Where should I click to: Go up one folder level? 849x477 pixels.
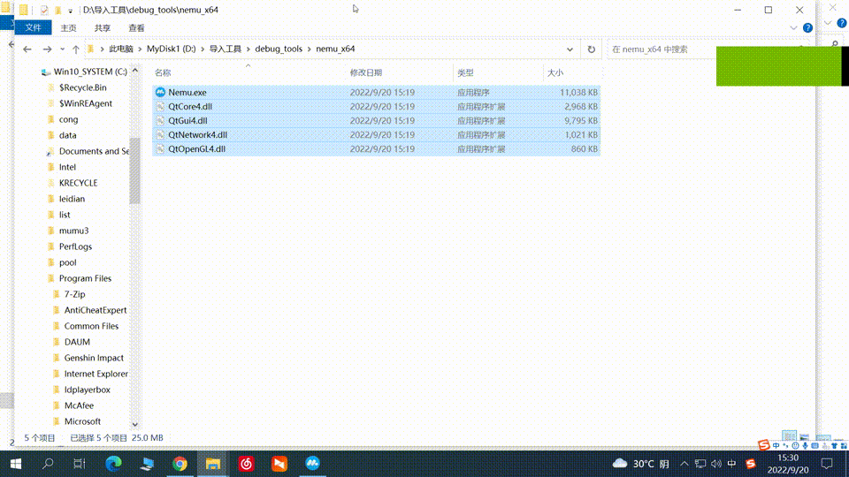click(x=76, y=49)
